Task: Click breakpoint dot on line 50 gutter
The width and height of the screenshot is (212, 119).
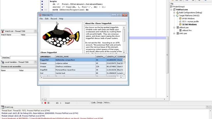Action: (42, 10)
